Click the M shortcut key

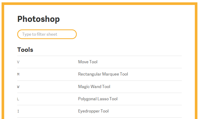[x=18, y=74]
